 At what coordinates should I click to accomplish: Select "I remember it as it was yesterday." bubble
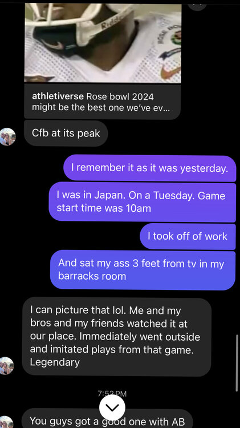tap(150, 168)
